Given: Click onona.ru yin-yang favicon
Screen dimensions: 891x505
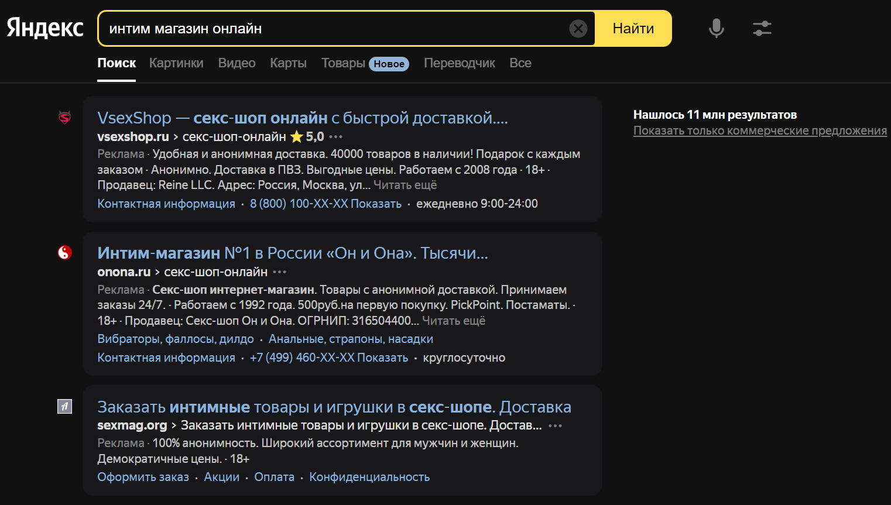Looking at the screenshot, I should 64,252.
